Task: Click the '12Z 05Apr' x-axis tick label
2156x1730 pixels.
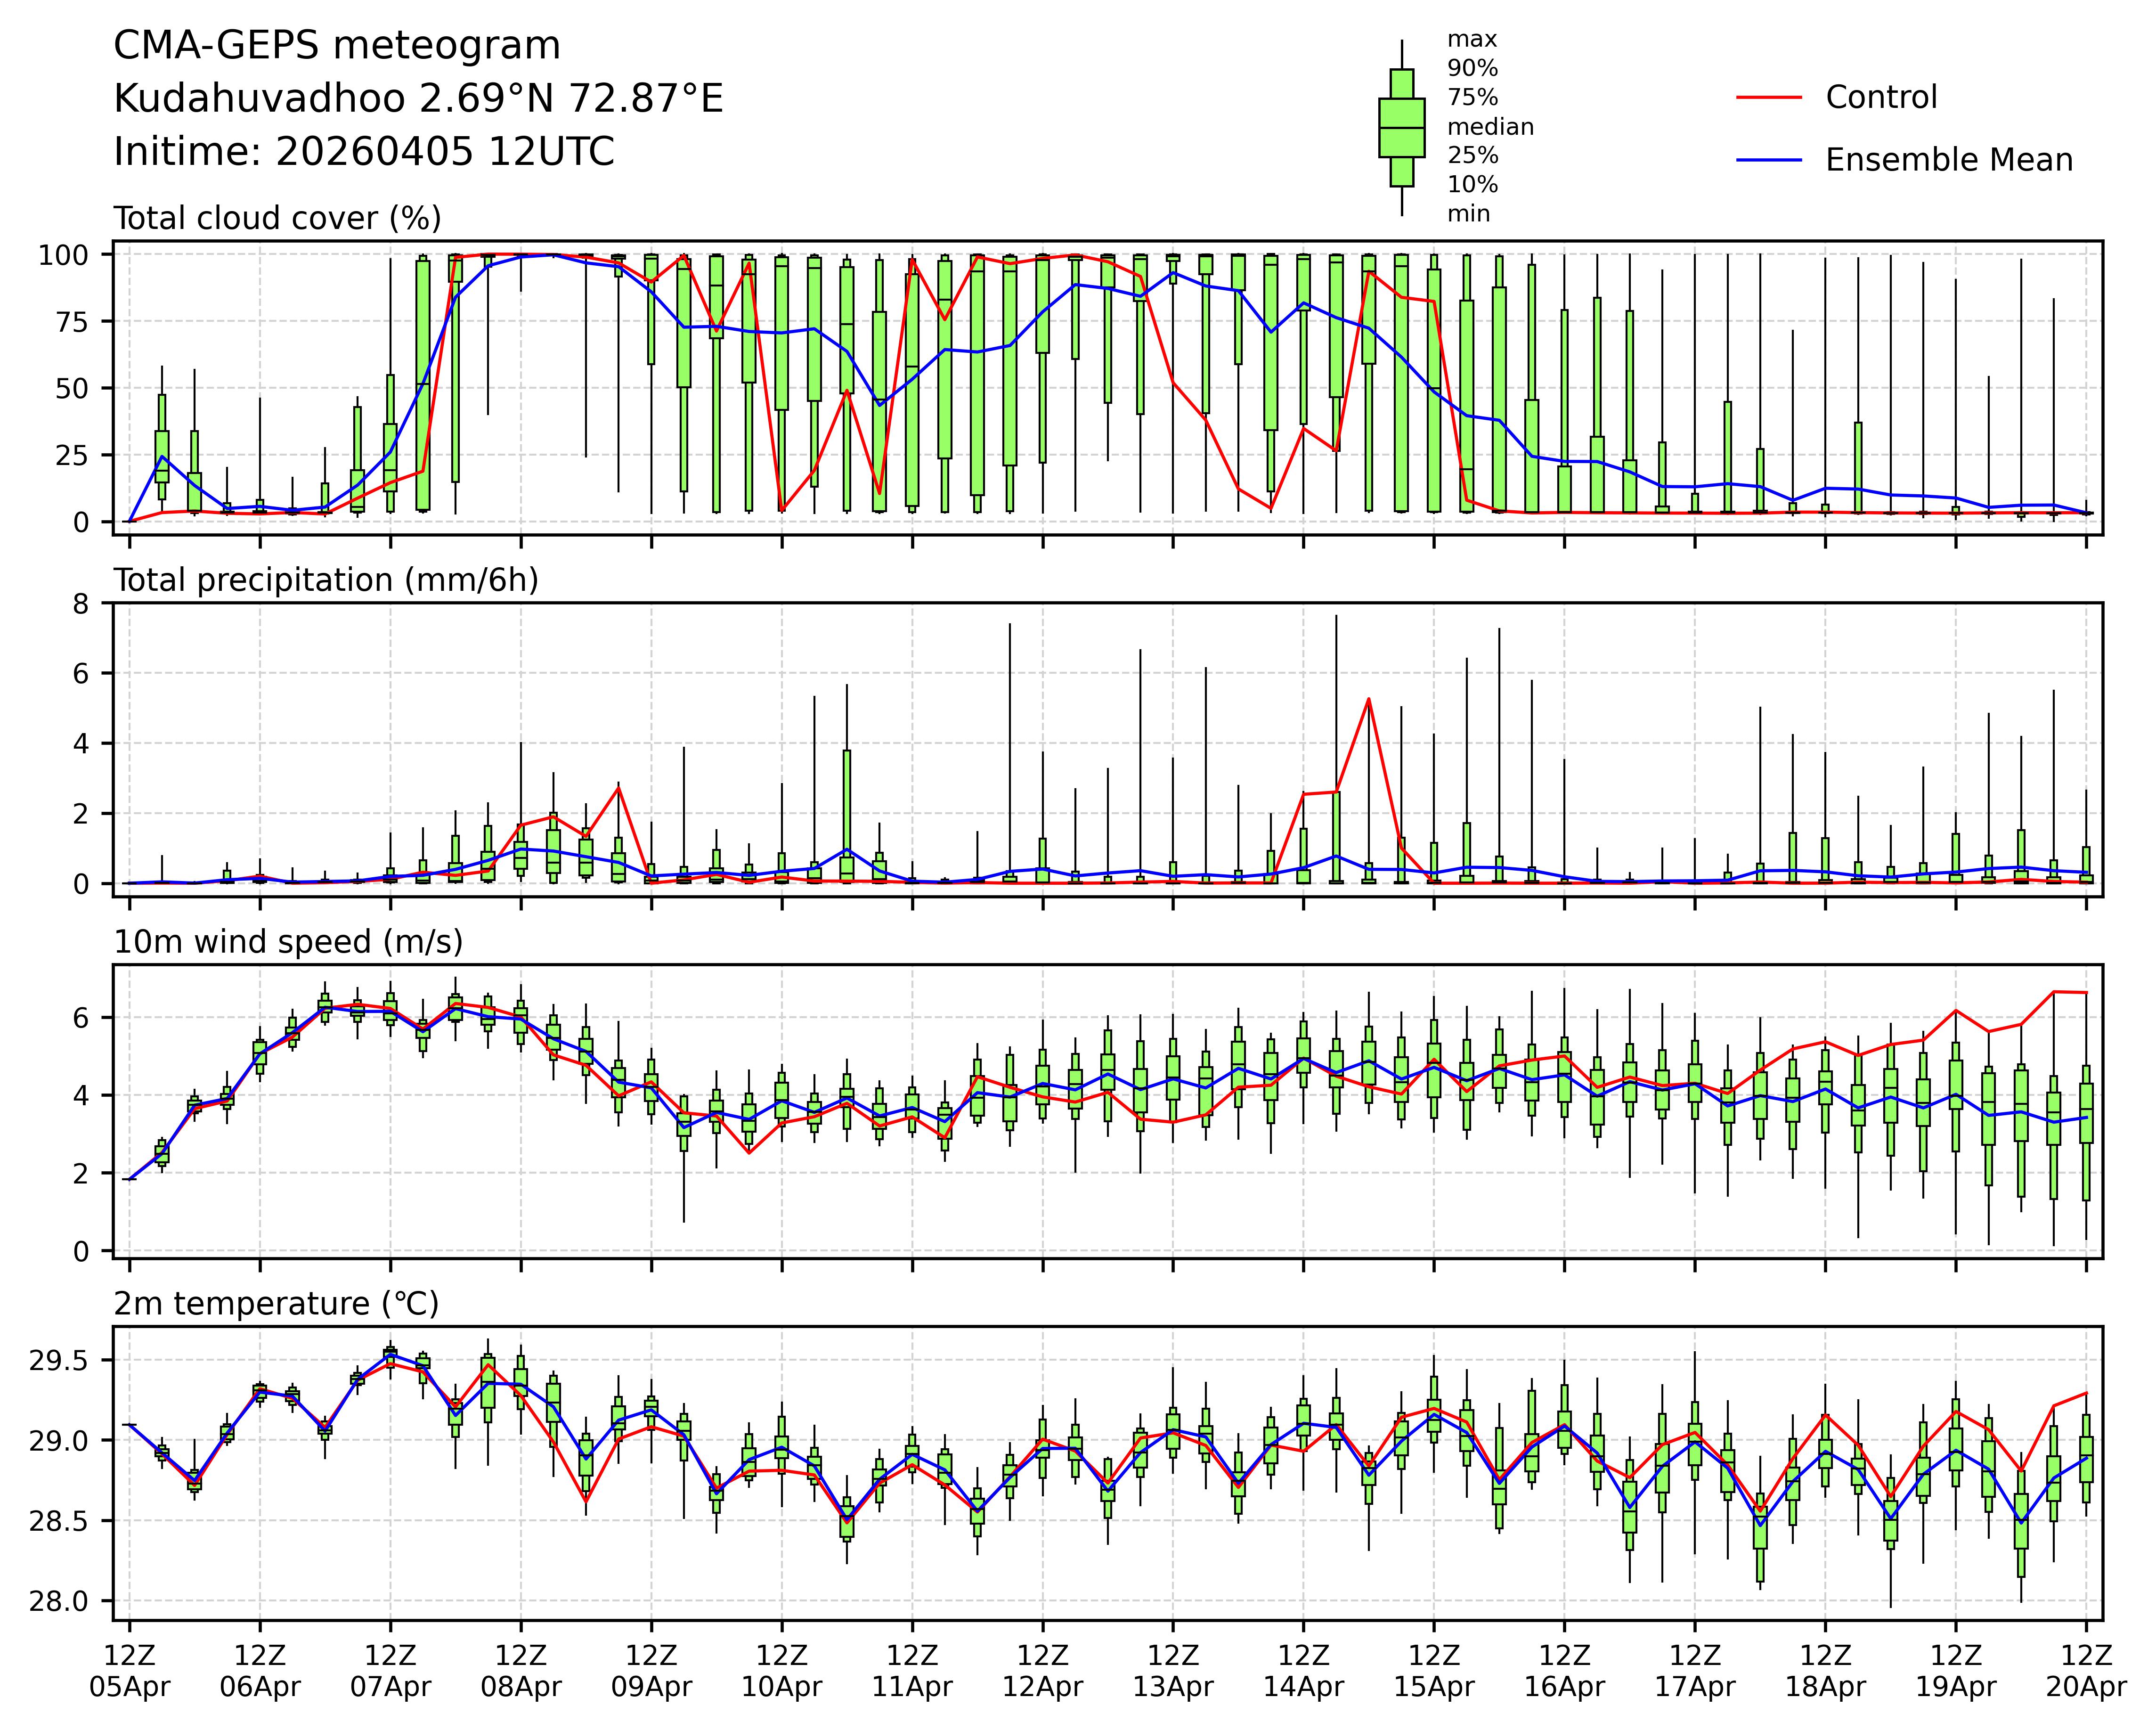Action: (129, 1670)
